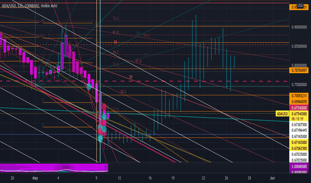Viewport: 311px width, 183px height.
Task: Click the italic 78.6 label beside 2:1
Action: (x=146, y=36)
